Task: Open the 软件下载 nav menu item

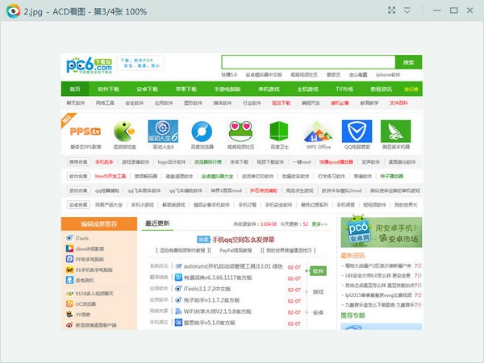Action: point(108,90)
